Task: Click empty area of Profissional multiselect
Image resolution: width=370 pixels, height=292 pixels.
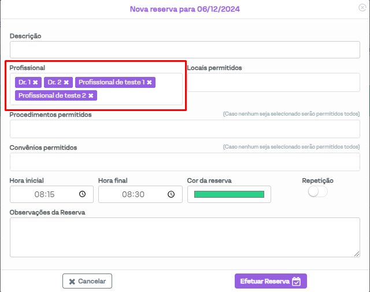Action: pos(139,96)
